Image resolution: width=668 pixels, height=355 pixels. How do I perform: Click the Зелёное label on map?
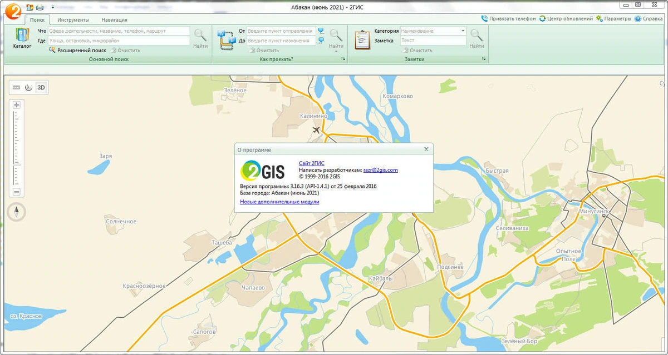(235, 90)
